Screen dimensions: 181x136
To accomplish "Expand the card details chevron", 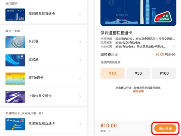I will (173, 47).
